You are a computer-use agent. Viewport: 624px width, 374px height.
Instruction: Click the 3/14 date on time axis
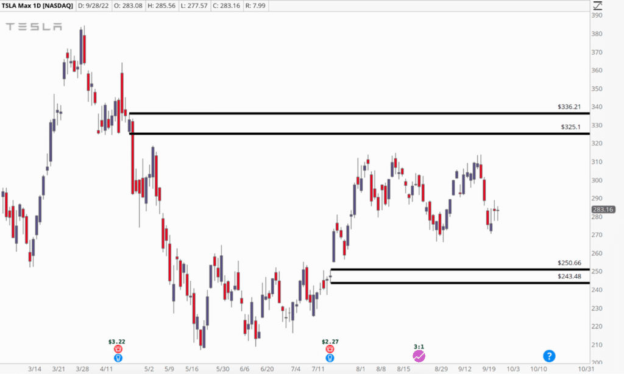point(35,369)
